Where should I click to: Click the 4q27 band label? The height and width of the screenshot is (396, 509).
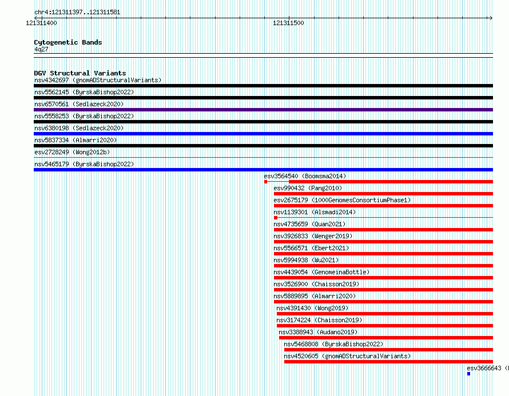click(41, 49)
